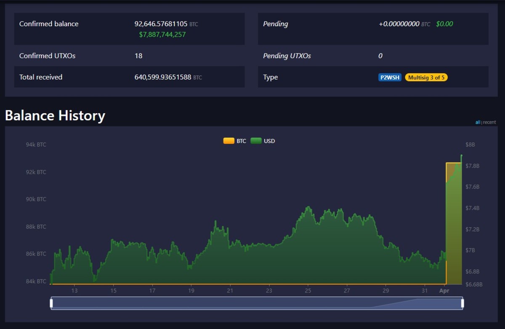Click the '25' date label on x-axis
The width and height of the screenshot is (505, 329).
pos(308,291)
